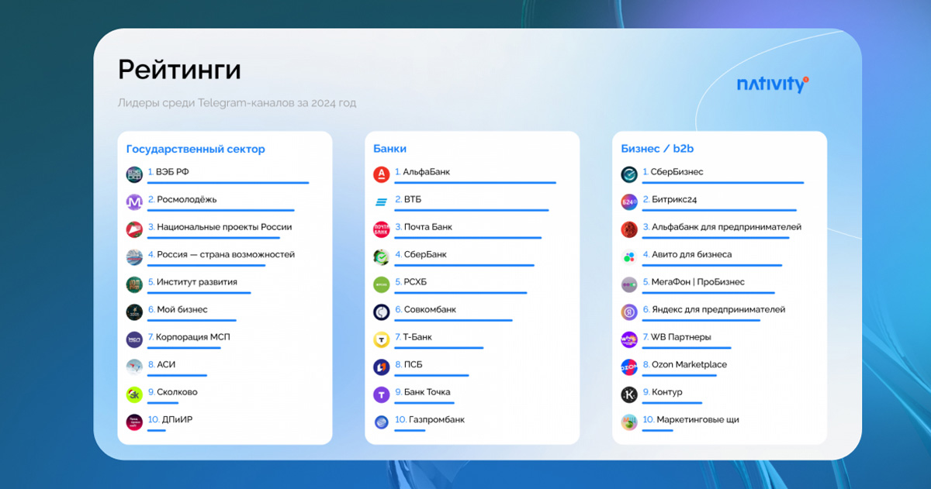The image size is (931, 489).
Task: Click the СберБизнес logo
Action: click(629, 174)
